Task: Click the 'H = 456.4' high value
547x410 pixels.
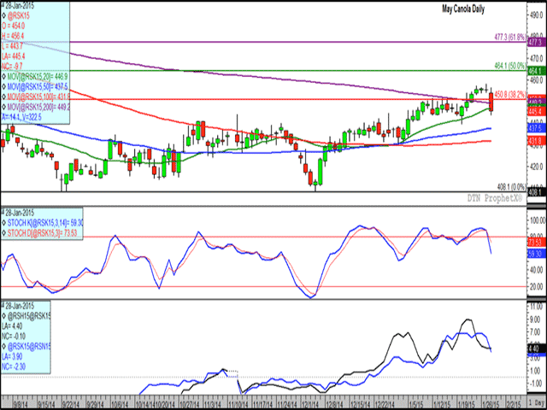Action: click(13, 36)
